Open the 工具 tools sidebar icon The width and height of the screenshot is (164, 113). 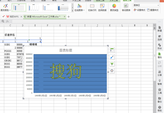[x=160, y=91]
